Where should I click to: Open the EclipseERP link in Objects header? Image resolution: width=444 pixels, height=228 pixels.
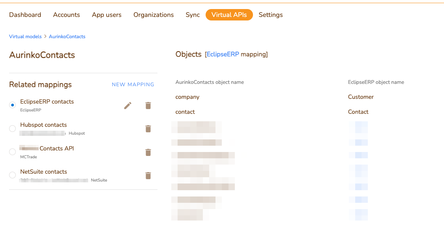(223, 54)
